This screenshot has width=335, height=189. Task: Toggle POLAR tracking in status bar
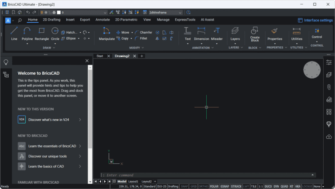tap(214, 186)
